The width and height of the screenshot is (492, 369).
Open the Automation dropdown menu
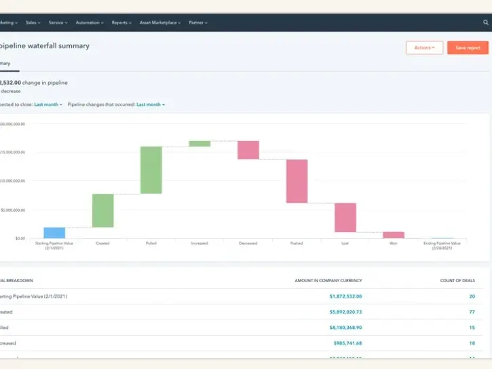90,22
